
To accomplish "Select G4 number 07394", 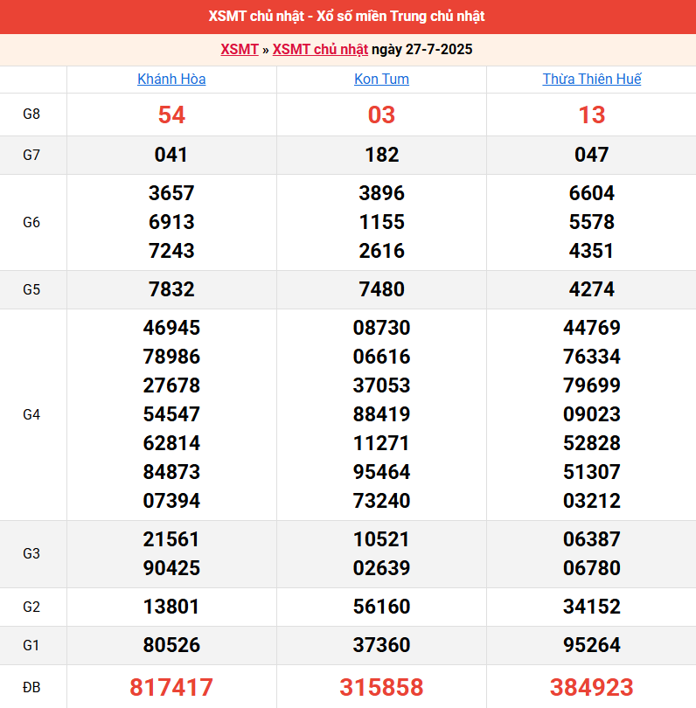I will pos(171,501).
